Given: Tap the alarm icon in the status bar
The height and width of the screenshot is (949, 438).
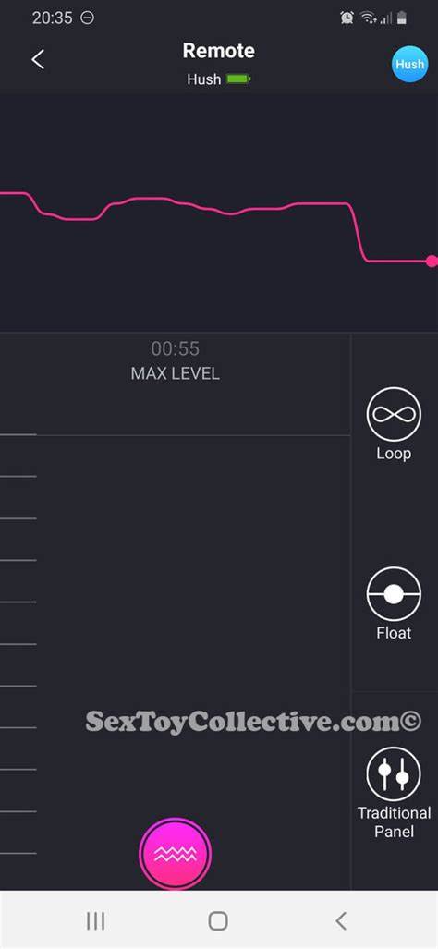Looking at the screenshot, I should coord(347,18).
